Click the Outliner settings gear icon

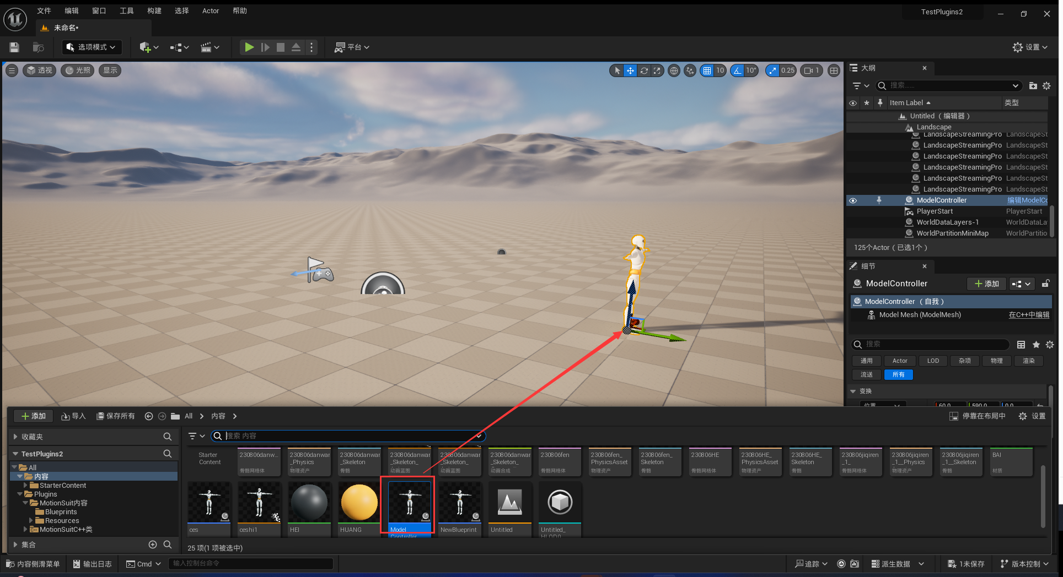(1046, 86)
